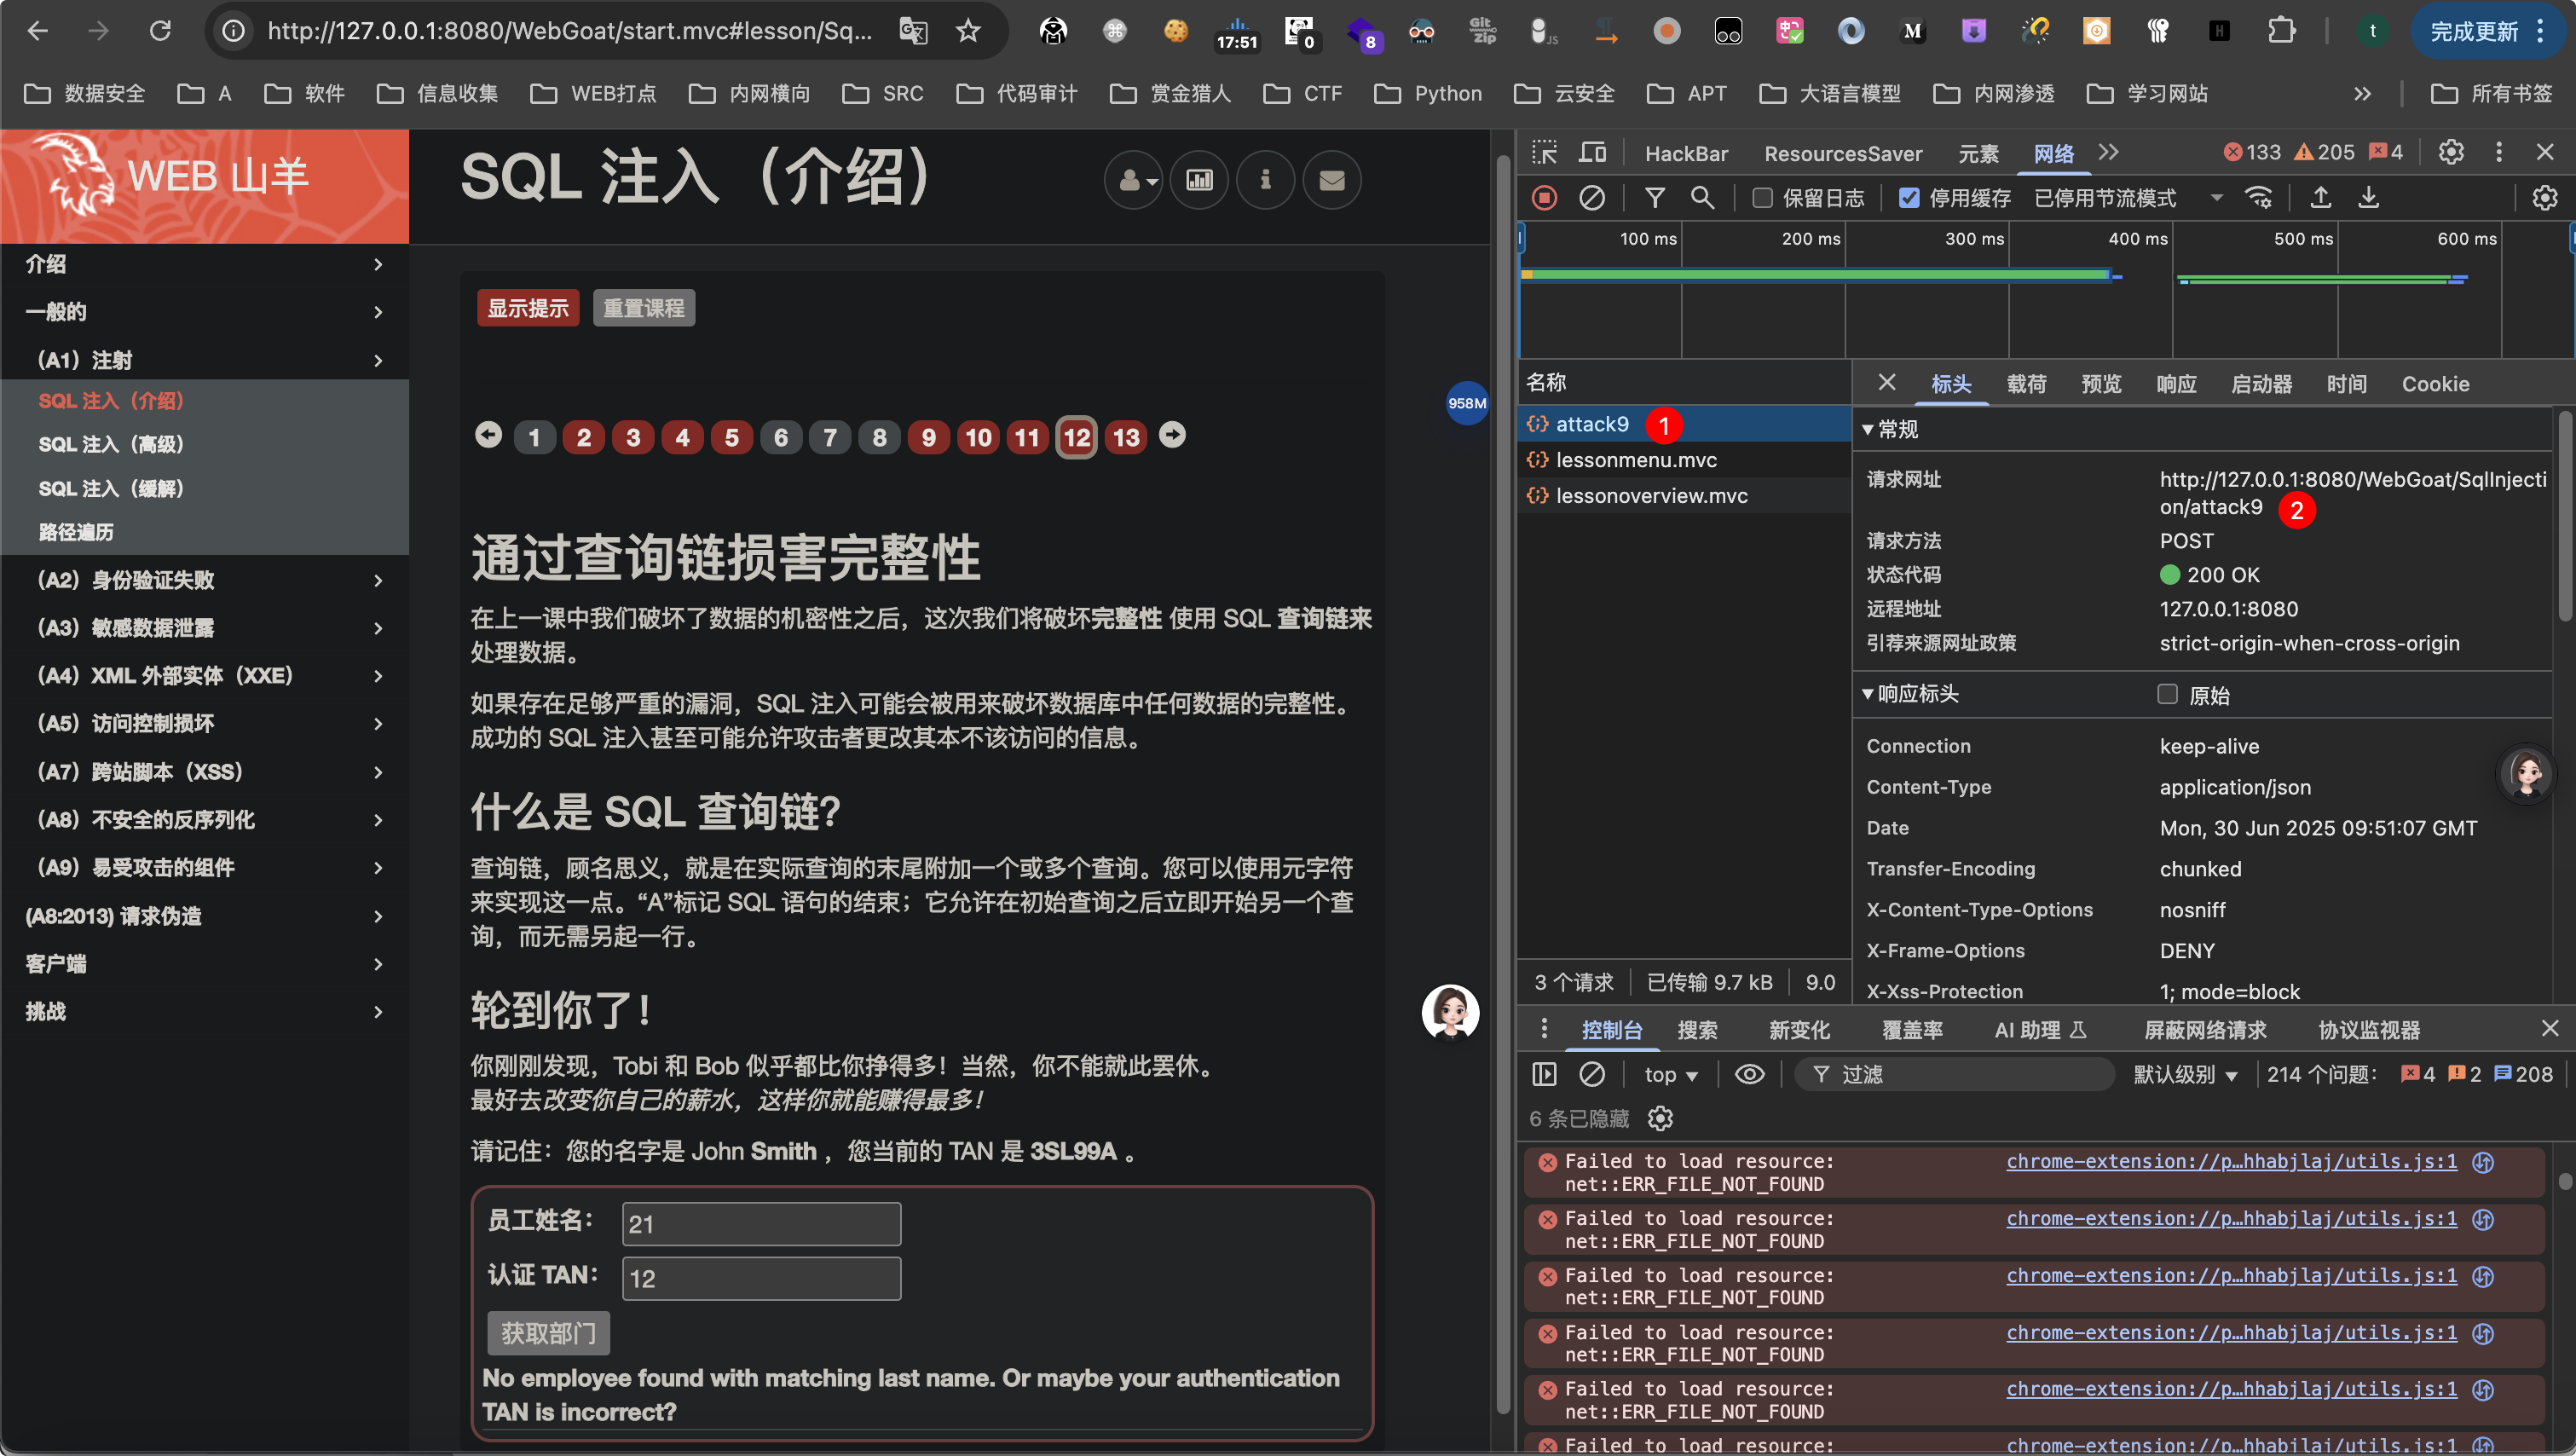Screen dimensions: 2576x1456
Task: Open console top context dropdown
Action: tap(1671, 1074)
